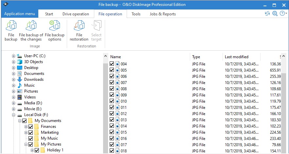Expand the Downloads tree node
The width and height of the screenshot is (289, 154).
pyautogui.click(x=13, y=79)
